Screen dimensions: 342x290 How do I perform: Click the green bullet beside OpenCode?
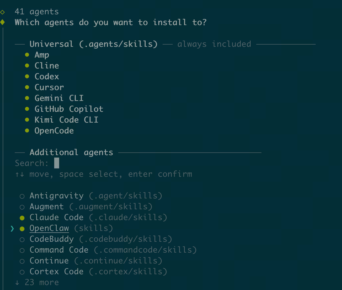pyautogui.click(x=27, y=131)
